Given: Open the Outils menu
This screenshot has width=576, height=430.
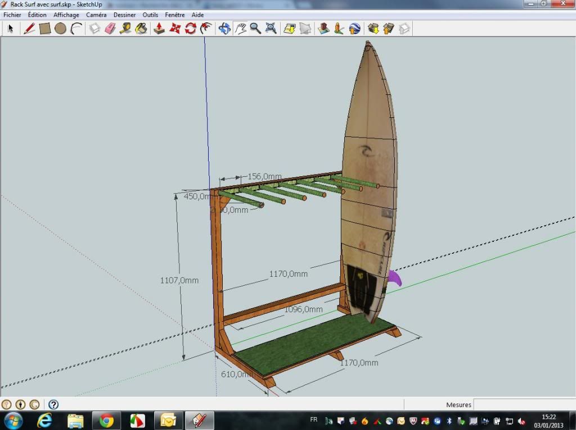Looking at the screenshot, I should (150, 15).
